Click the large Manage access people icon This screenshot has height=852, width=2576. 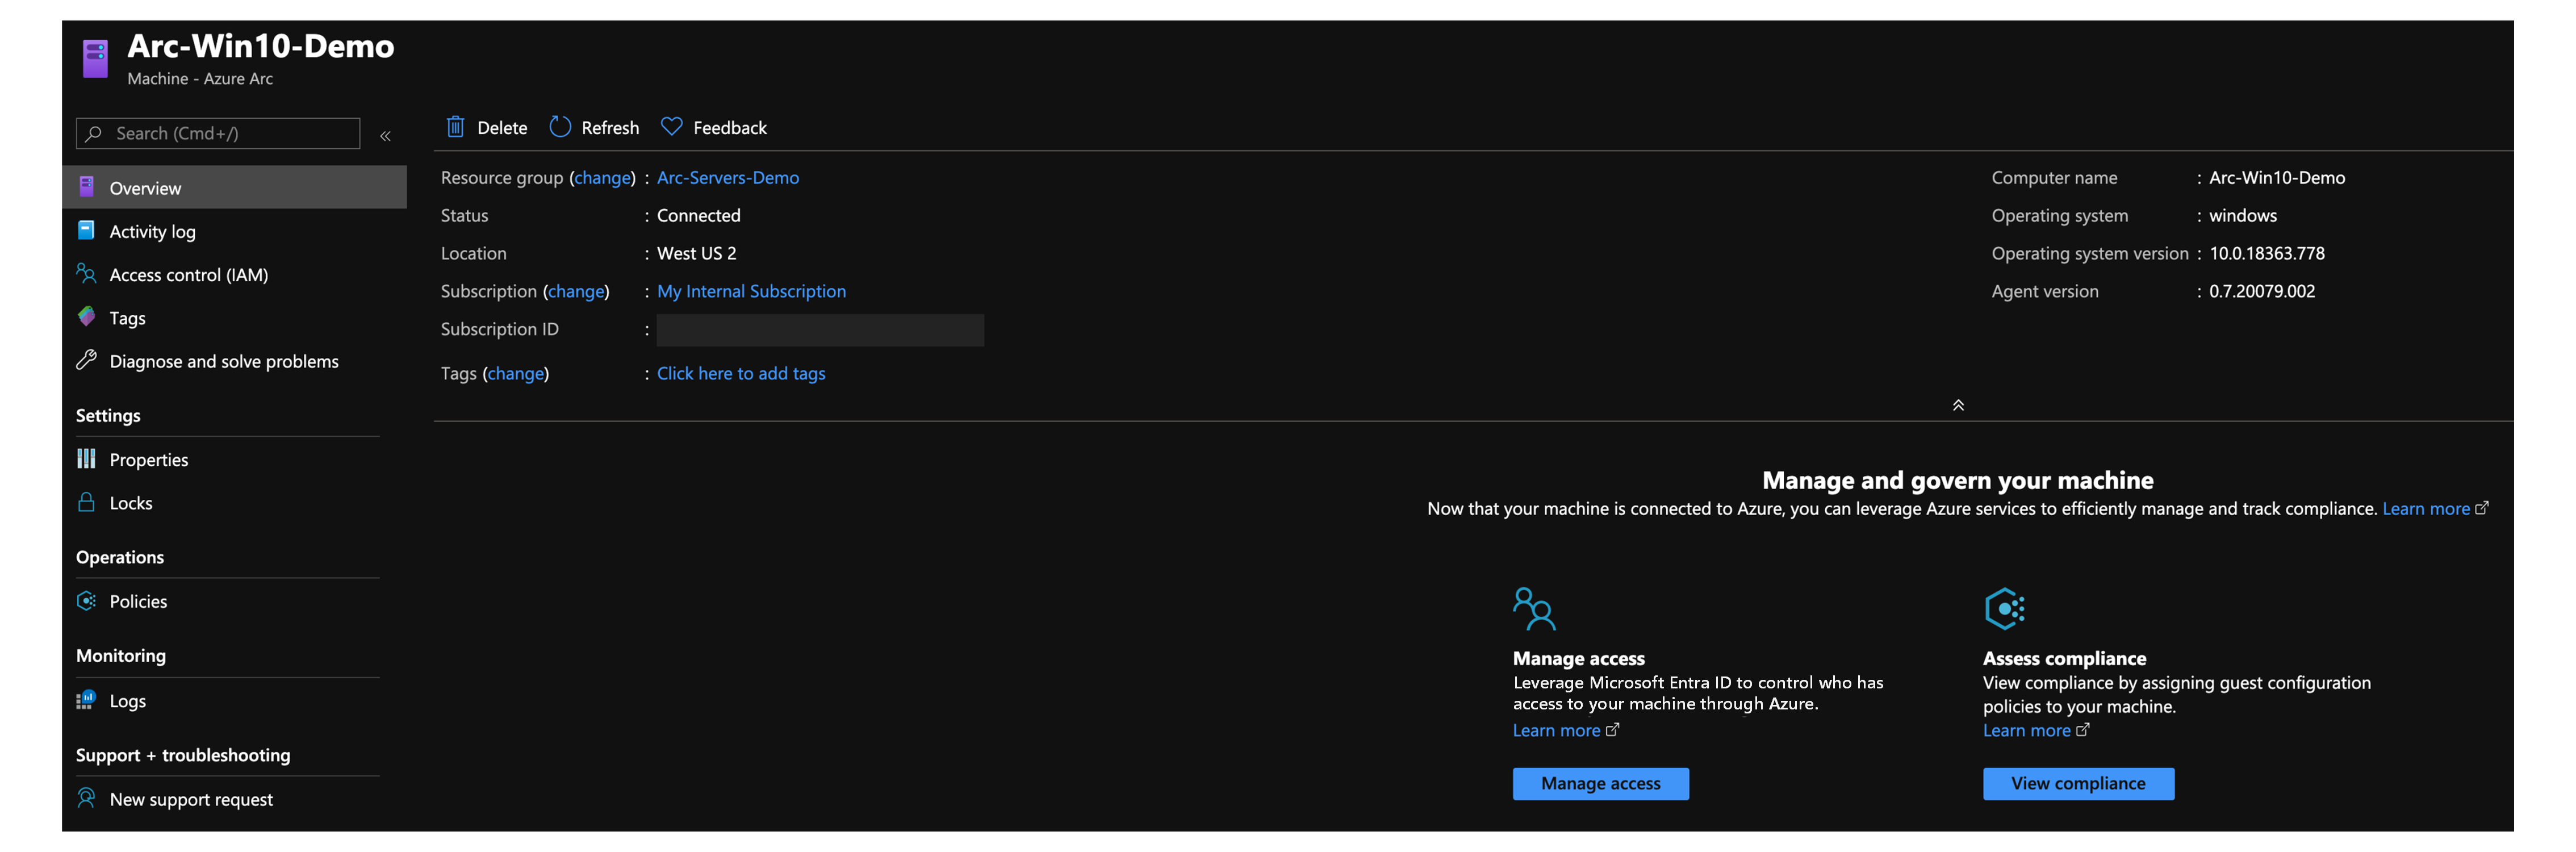point(1534,608)
